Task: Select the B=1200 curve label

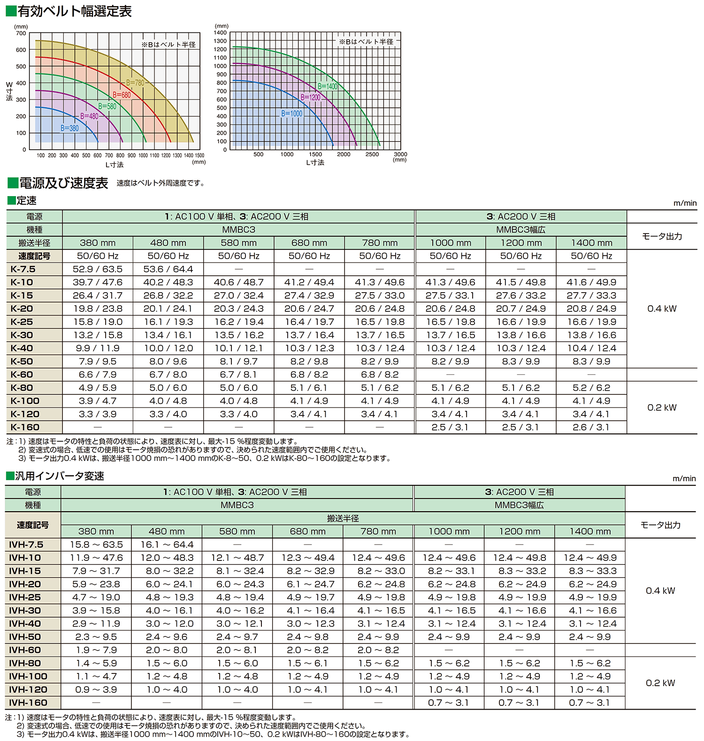Action: [x=310, y=98]
